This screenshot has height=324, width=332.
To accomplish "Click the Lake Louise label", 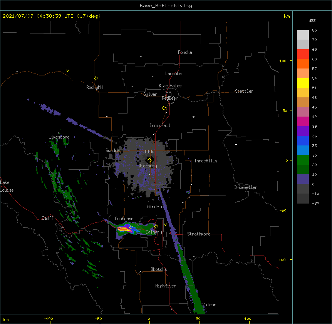I will click(6, 186).
